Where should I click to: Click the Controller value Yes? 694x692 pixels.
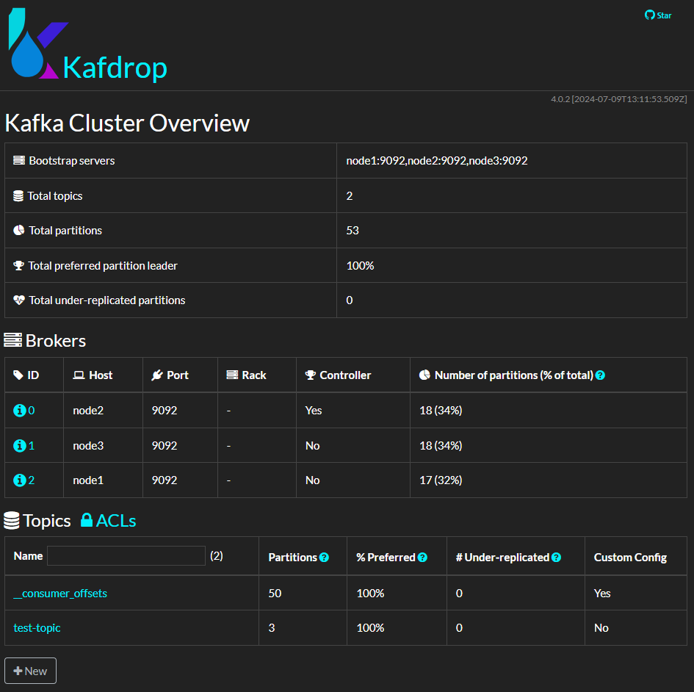(314, 411)
